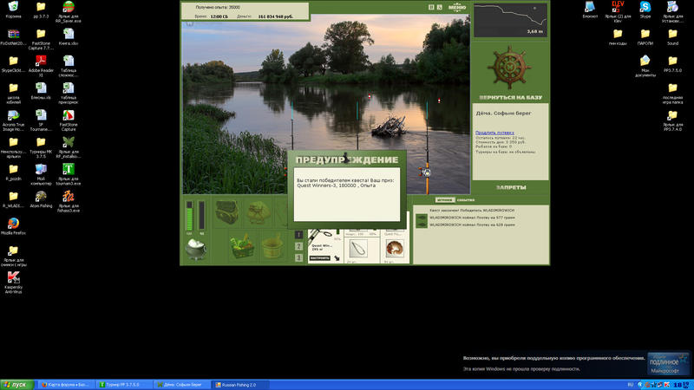Open the green backpack icon
This screenshot has width=694, height=390.
pos(259,212)
